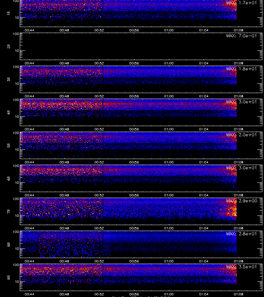
Task: Click the 3R panel label
Action: (9, 79)
